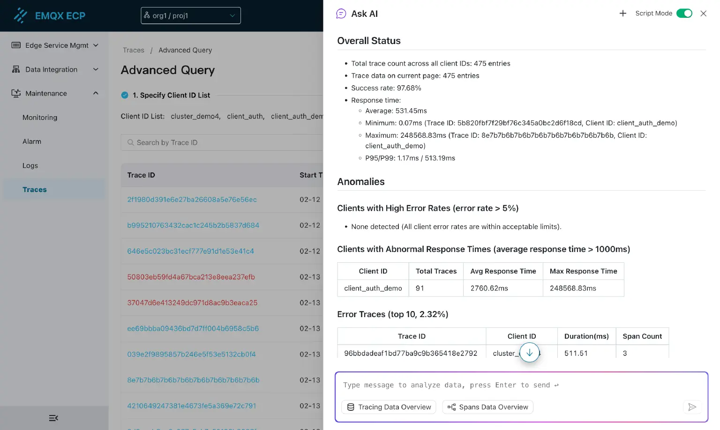Click the EMQX ECP logo icon
This screenshot has height=430, width=720.
click(20, 15)
